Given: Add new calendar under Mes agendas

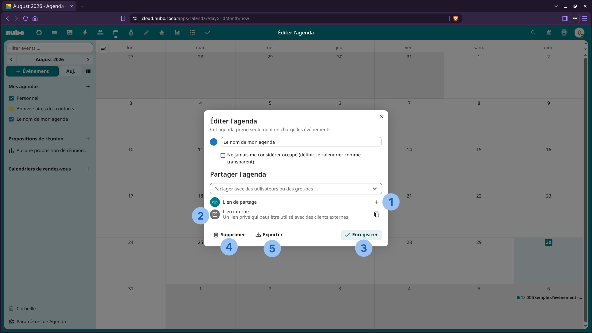Looking at the screenshot, I should pos(88,87).
